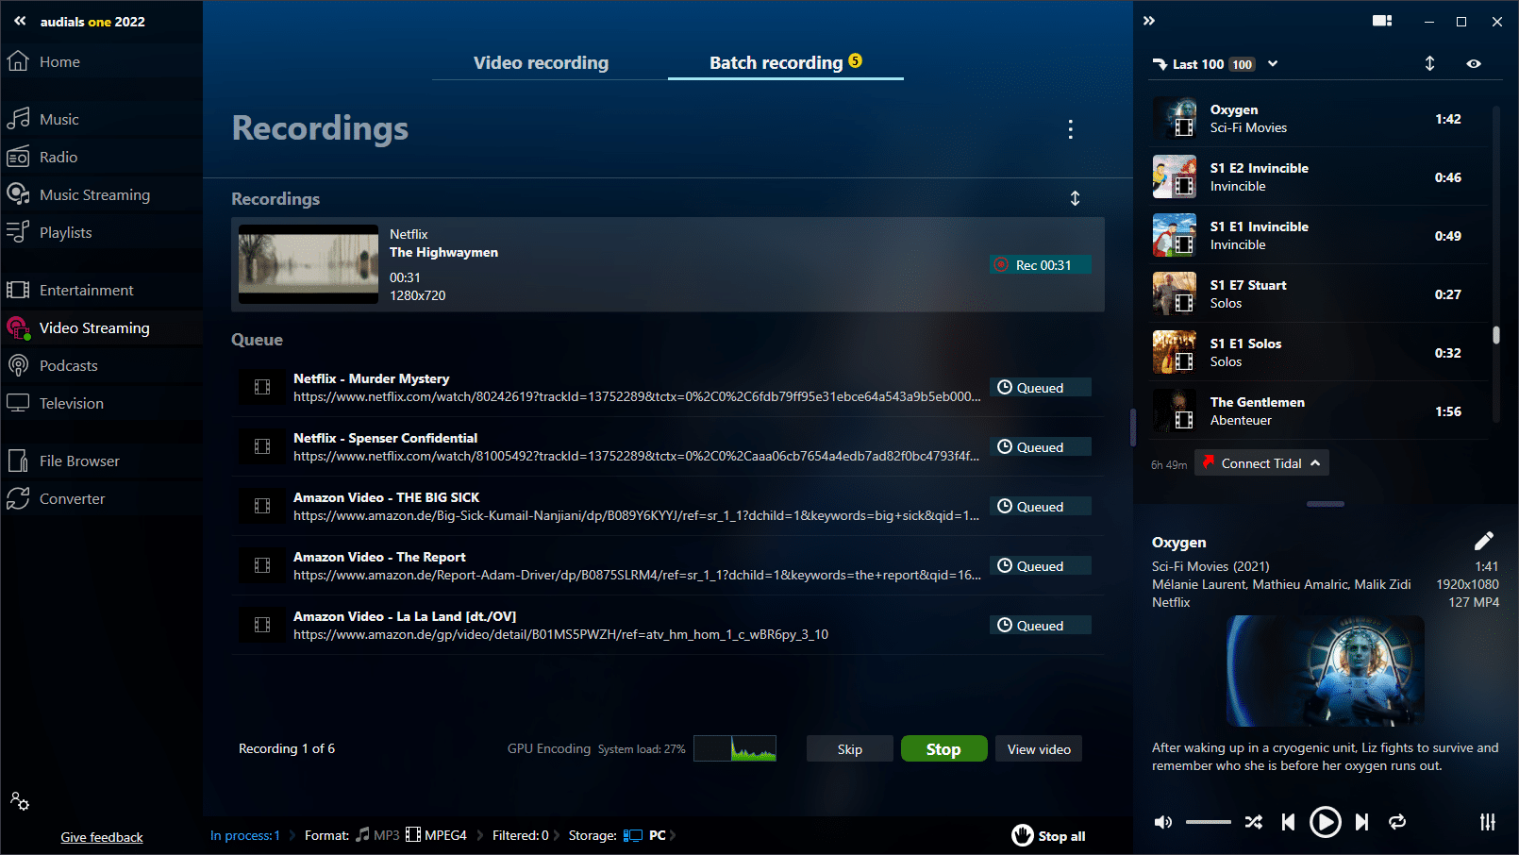This screenshot has height=855, width=1519.
Task: Switch to Video recording tab
Action: (541, 62)
